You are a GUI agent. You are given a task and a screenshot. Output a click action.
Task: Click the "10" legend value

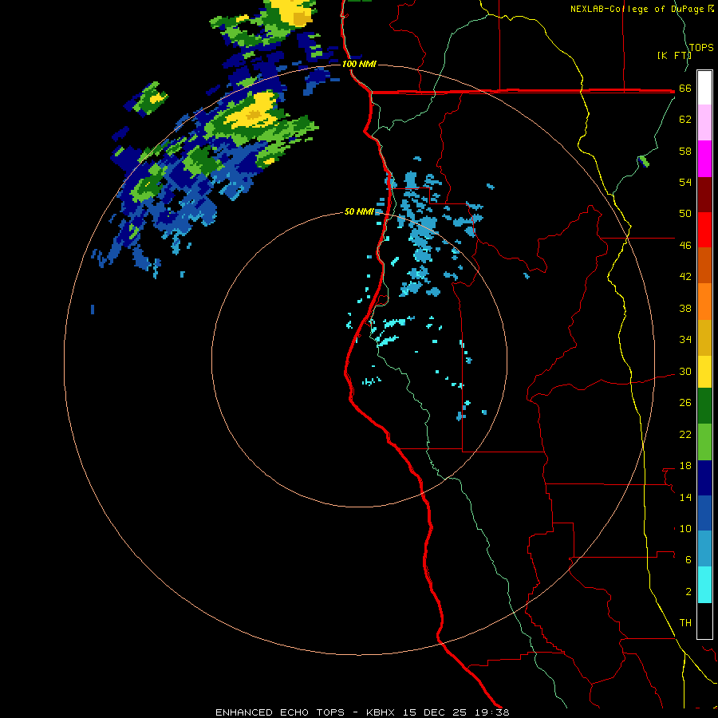(685, 529)
